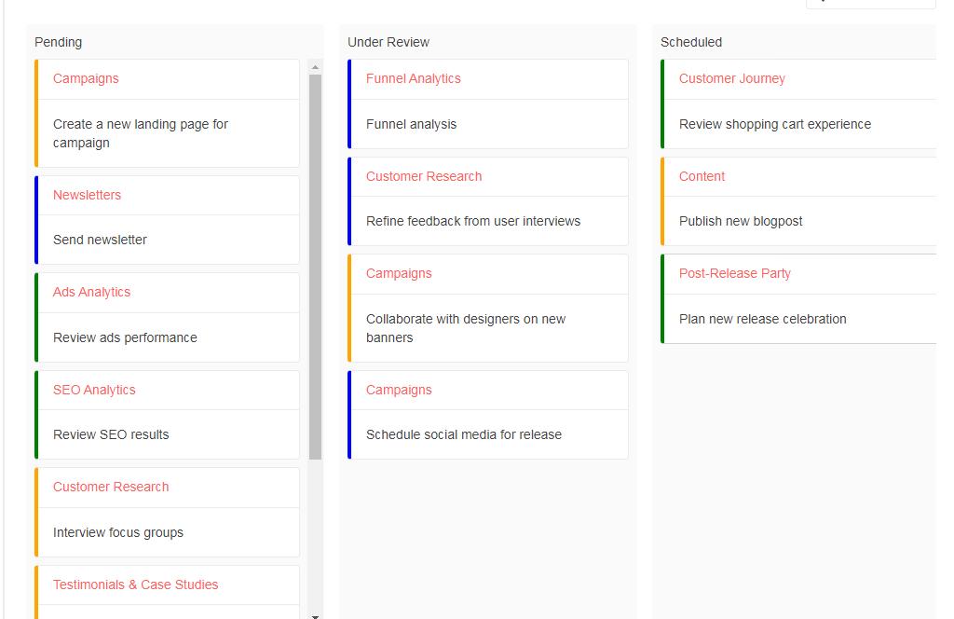Select the Content card heading

pyautogui.click(x=702, y=176)
